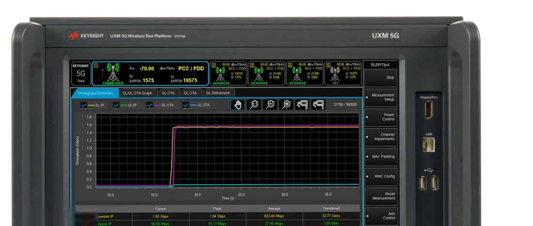Image resolution: width=533 pixels, height=226 pixels.
Task: Reset zoom to 1:1 magnifier
Action: coord(254,105)
